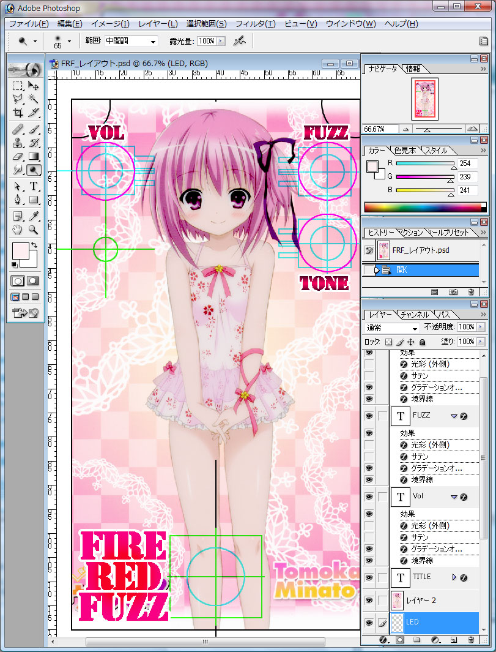Image resolution: width=496 pixels, height=652 pixels.
Task: Switch to the 色見本 swatches tab
Action: click(x=405, y=150)
